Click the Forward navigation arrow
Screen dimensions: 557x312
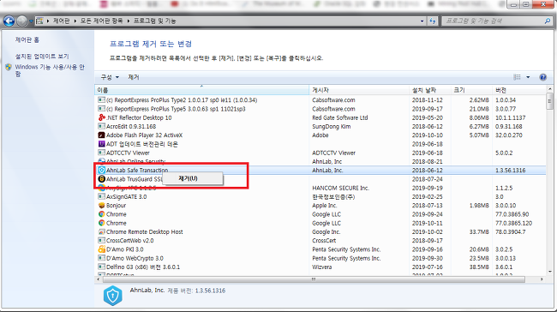point(22,21)
